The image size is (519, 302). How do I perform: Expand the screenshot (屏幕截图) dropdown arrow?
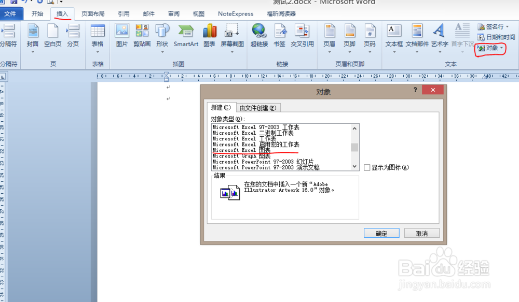[232, 52]
